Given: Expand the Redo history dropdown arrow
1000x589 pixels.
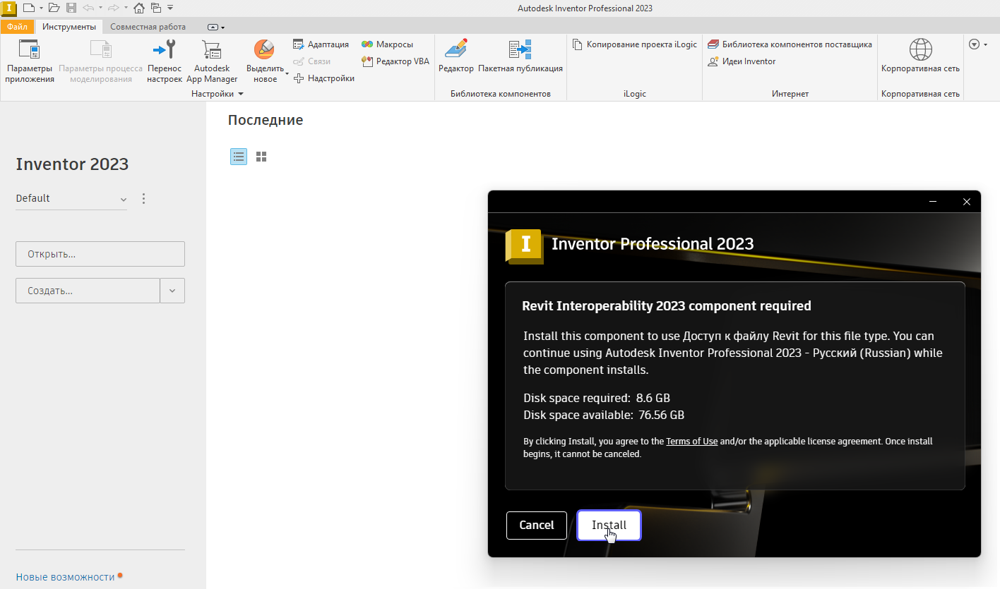Looking at the screenshot, I should pyautogui.click(x=126, y=8).
